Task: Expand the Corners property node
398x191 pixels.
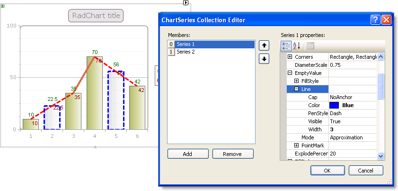Action: (290, 57)
